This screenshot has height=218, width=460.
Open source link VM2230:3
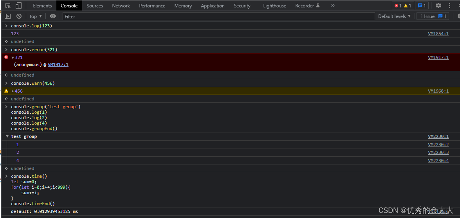click(438, 152)
